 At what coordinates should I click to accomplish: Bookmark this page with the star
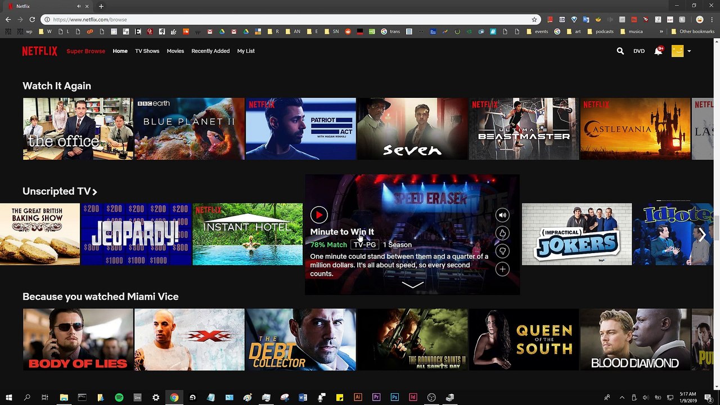tap(534, 19)
